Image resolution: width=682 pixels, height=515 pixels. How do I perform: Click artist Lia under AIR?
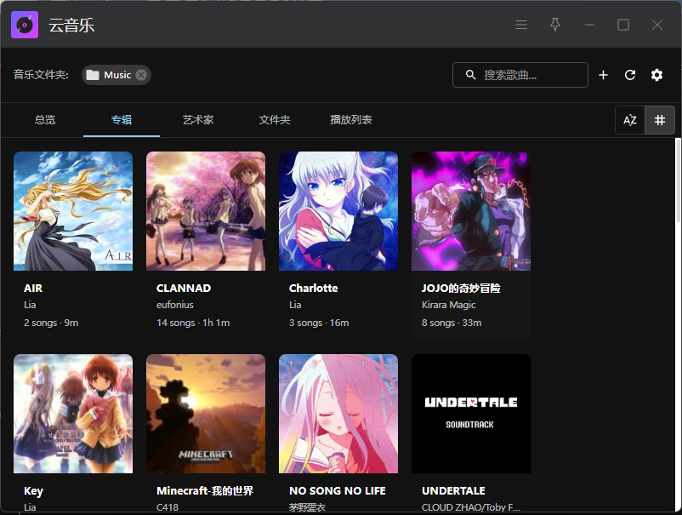pyautogui.click(x=30, y=305)
